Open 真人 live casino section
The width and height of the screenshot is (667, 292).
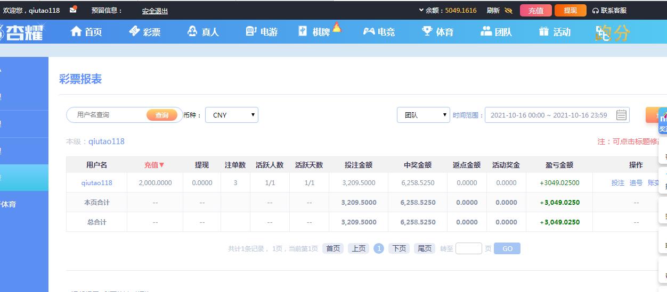(204, 32)
